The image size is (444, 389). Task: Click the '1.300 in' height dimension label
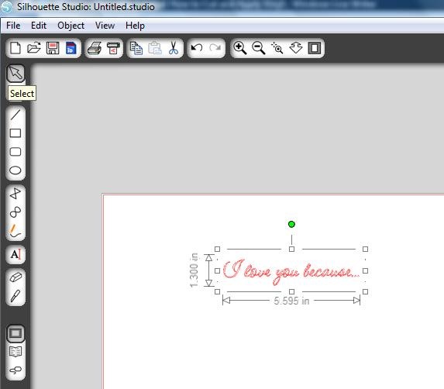click(194, 270)
